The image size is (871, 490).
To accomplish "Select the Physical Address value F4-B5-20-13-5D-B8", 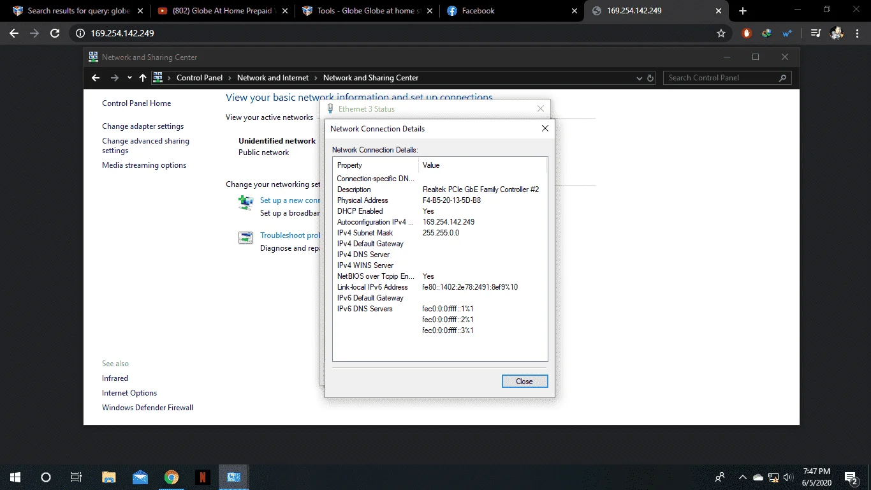I will click(451, 200).
